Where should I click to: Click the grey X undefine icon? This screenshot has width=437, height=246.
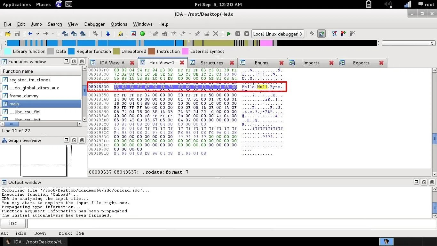click(x=216, y=34)
